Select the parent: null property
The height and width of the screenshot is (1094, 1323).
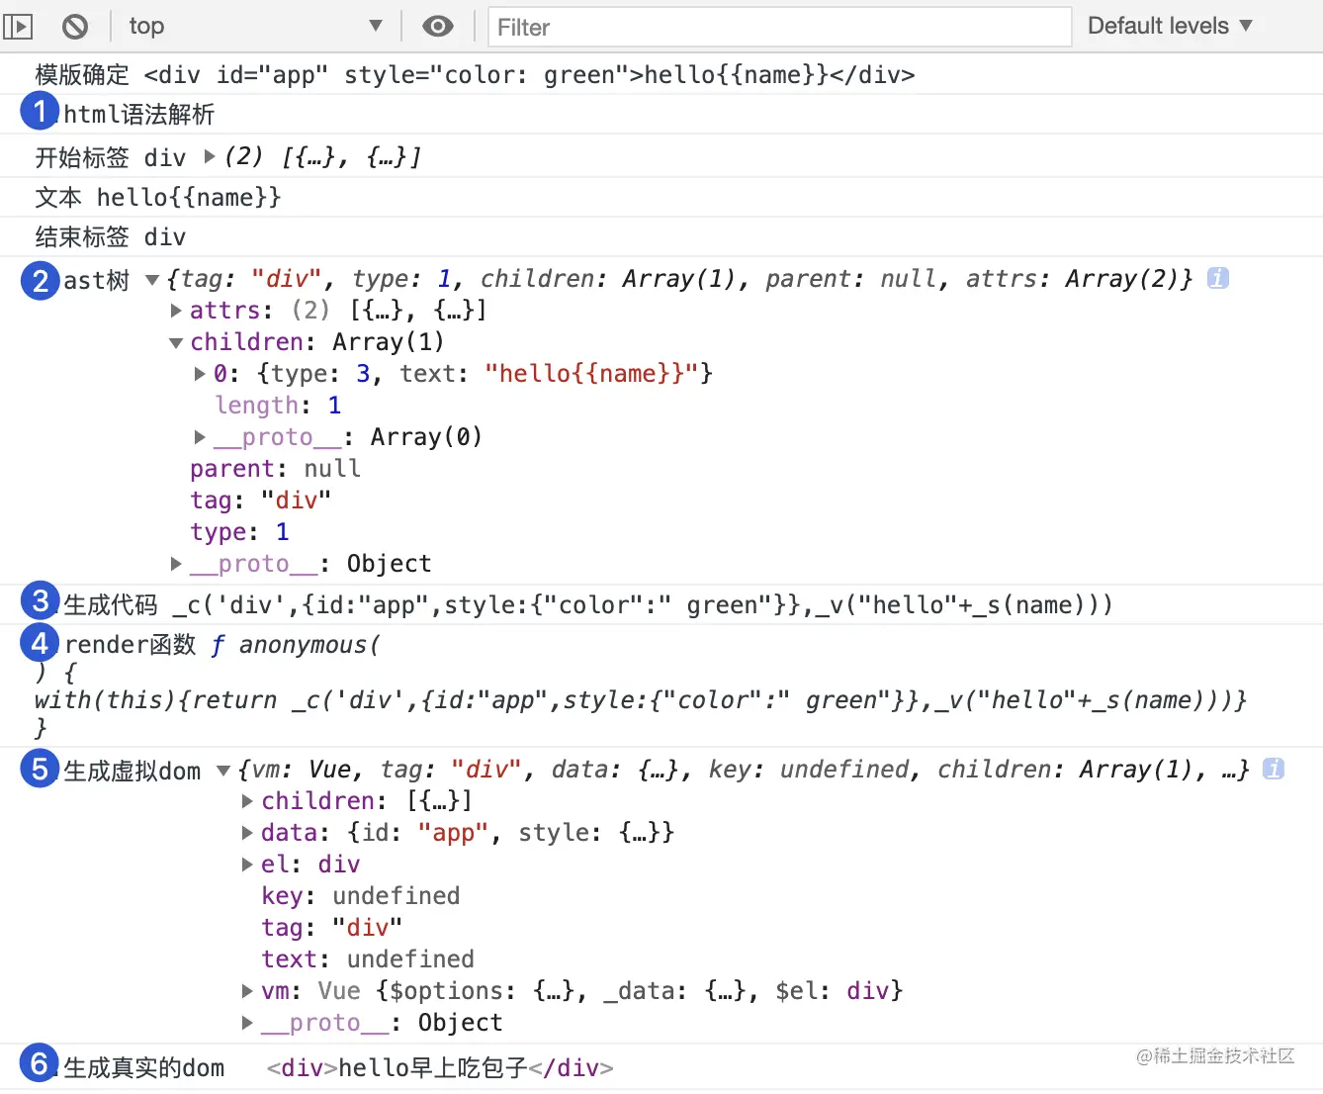click(275, 469)
